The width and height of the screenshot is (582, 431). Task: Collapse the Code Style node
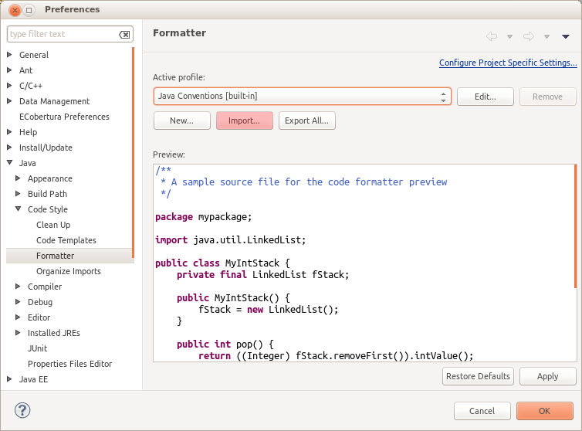(18, 209)
